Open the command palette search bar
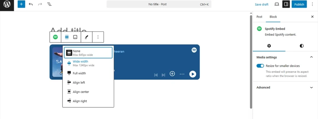318x119 pixels. pos(159,4)
